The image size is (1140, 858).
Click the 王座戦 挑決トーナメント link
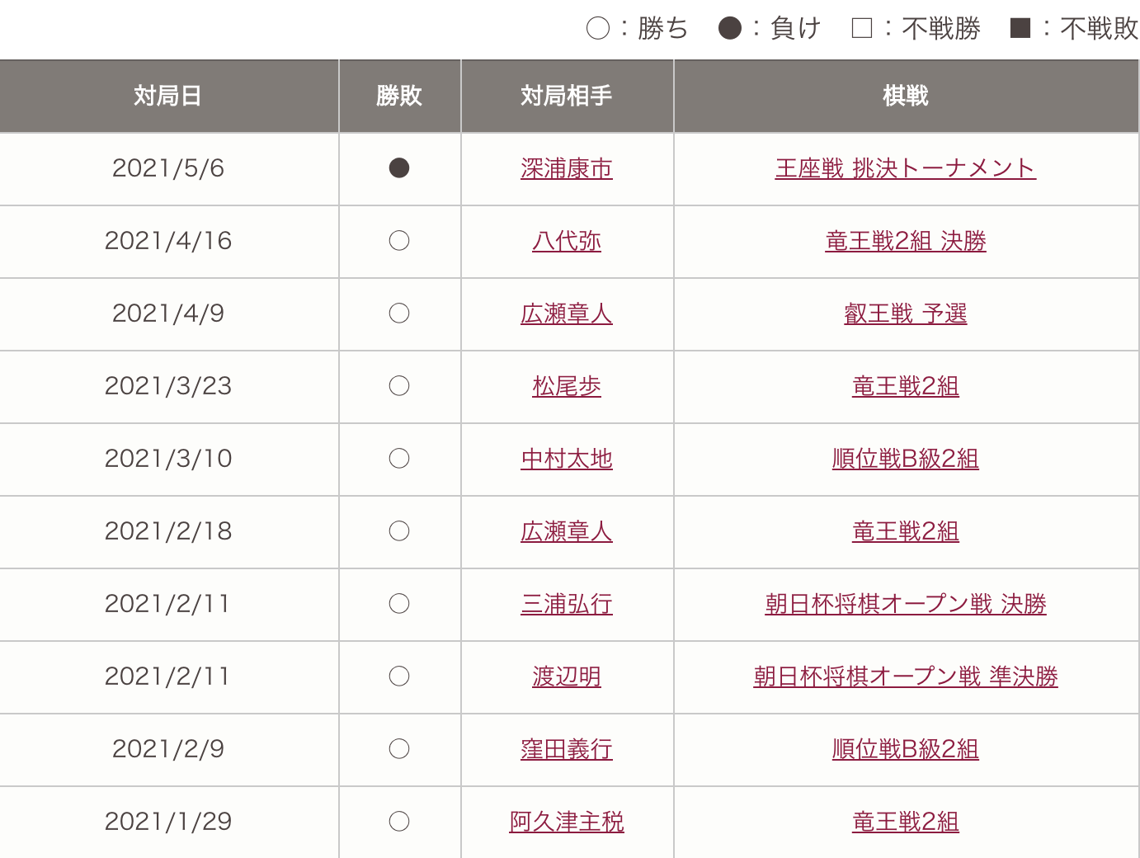click(905, 169)
